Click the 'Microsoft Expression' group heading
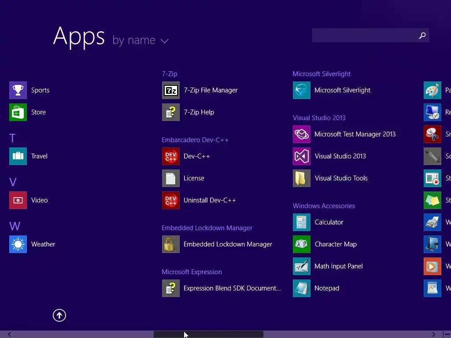 [192, 272]
